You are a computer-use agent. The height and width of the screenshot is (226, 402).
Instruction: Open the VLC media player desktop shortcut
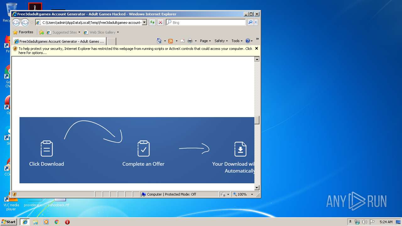(11, 204)
